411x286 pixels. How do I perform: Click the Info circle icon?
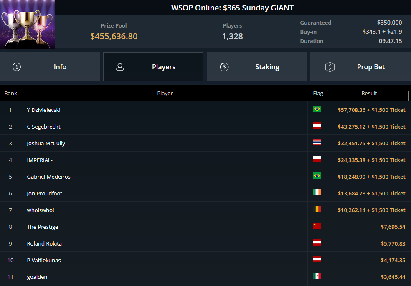click(x=17, y=67)
